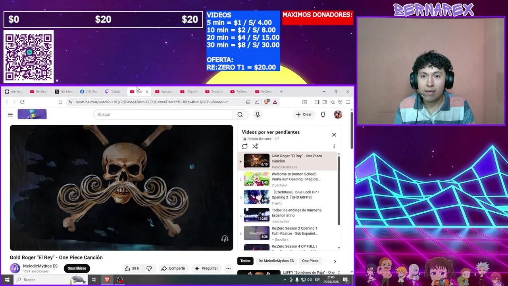Switch to the X (6) Berna browser tab
Viewport: 508px width, 286px height.
point(64,92)
